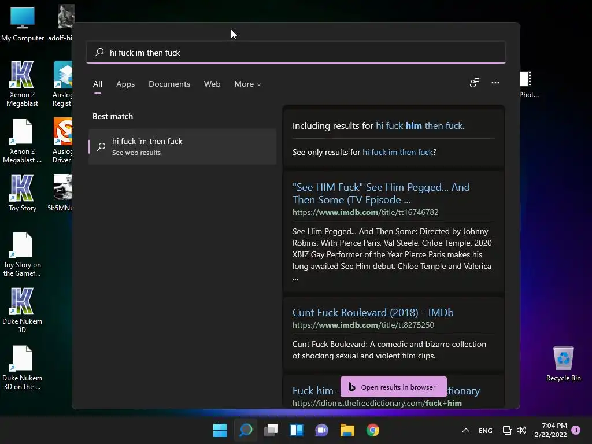Expand the More filter dropdown
The height and width of the screenshot is (444, 592).
tap(247, 84)
